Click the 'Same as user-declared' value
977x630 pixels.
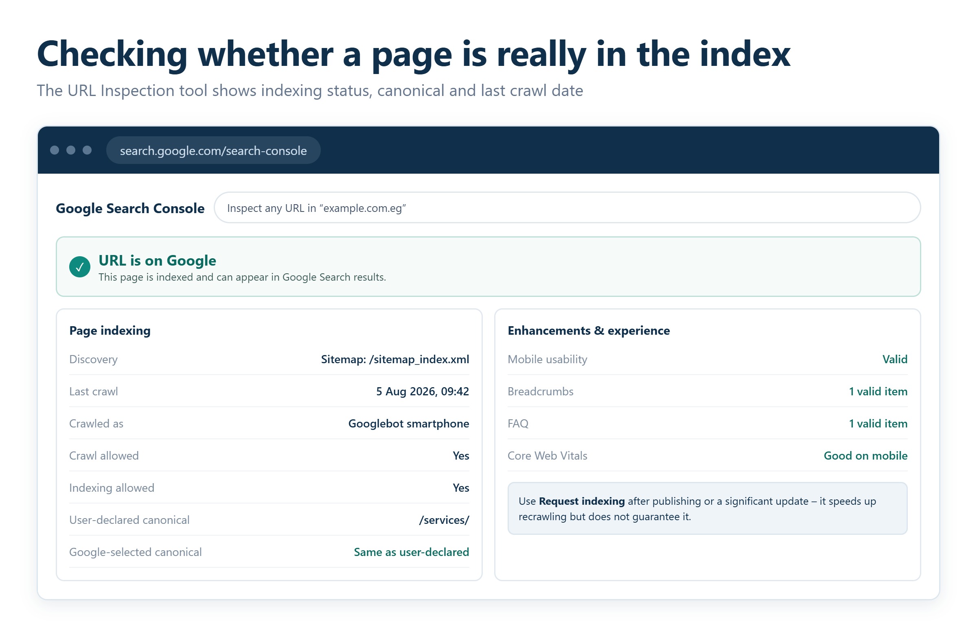pos(411,552)
